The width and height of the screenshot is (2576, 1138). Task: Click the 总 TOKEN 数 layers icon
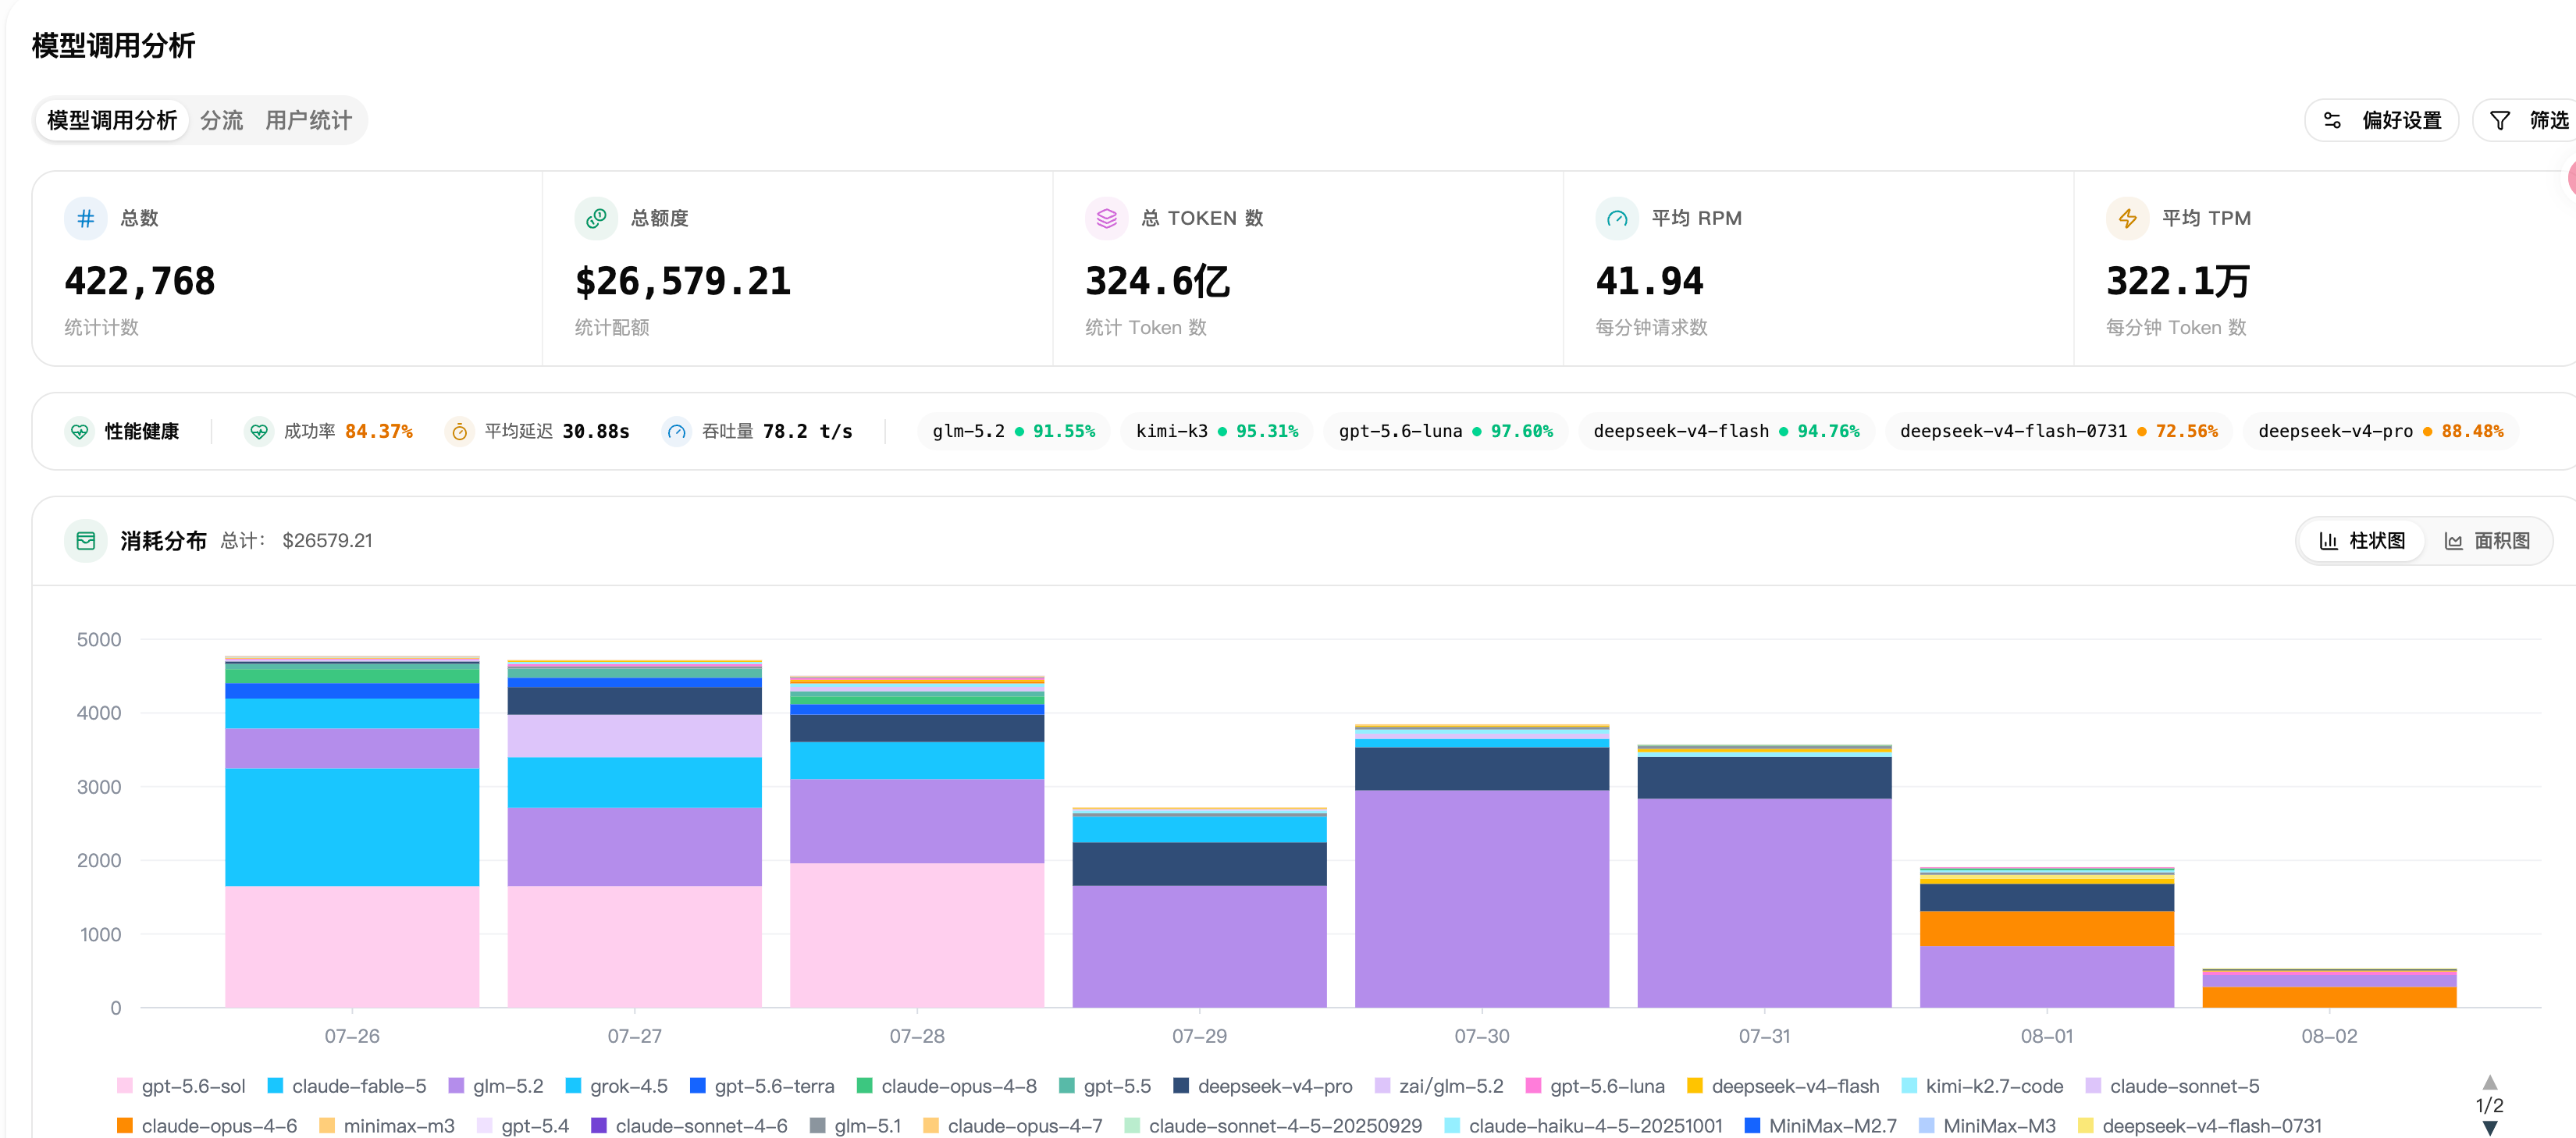coord(1106,218)
